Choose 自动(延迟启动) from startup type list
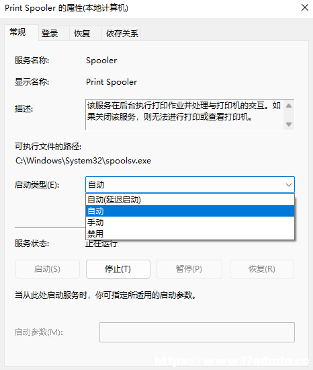The height and width of the screenshot is (370, 313). (190, 200)
